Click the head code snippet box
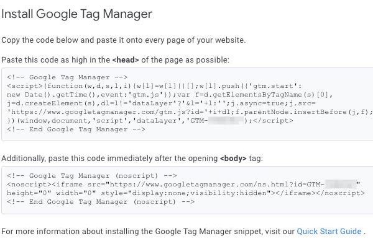Image resolution: width=373 pixels, height=244 pixels. click(187, 104)
